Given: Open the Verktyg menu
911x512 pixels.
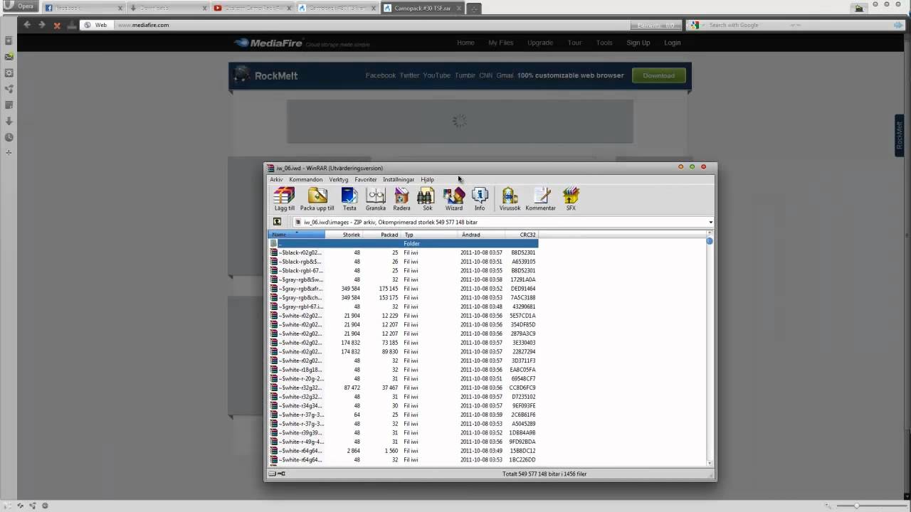Looking at the screenshot, I should [x=339, y=179].
